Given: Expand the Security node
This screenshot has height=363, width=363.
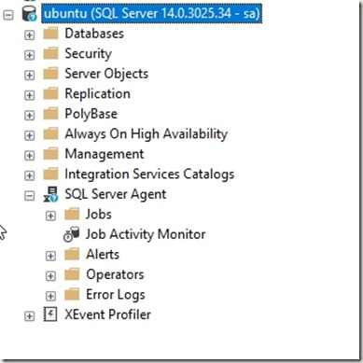Looking at the screenshot, I should 29,55.
